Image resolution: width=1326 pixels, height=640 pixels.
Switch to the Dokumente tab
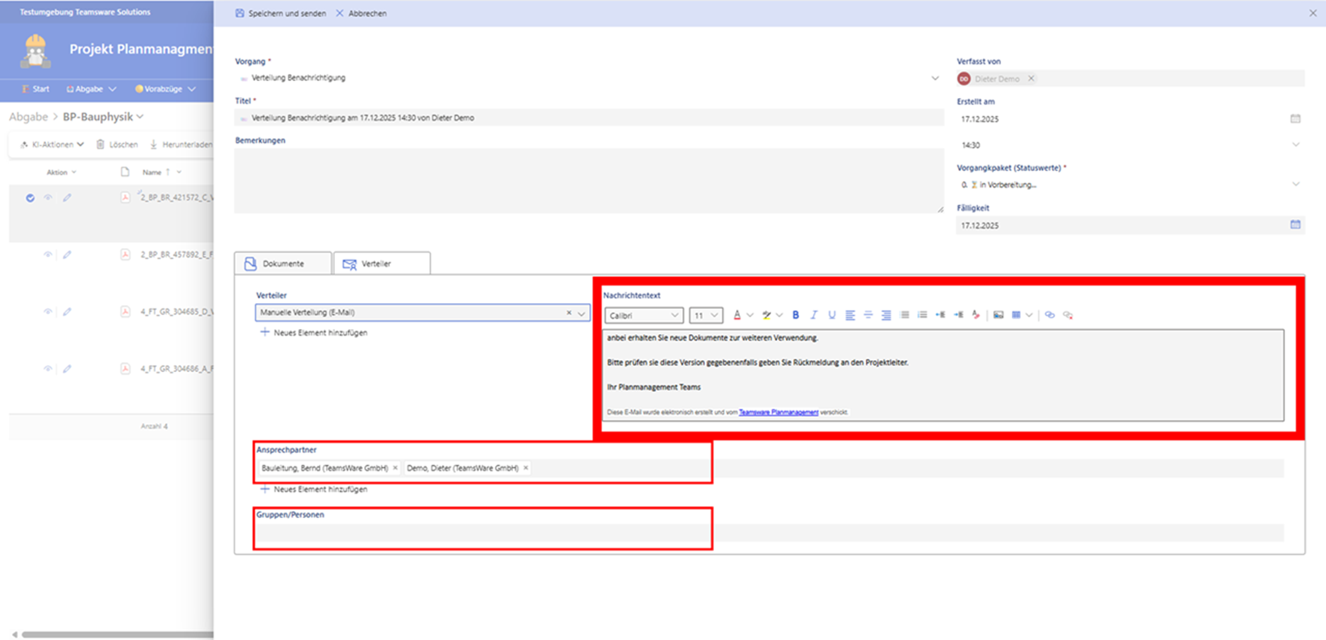(283, 263)
